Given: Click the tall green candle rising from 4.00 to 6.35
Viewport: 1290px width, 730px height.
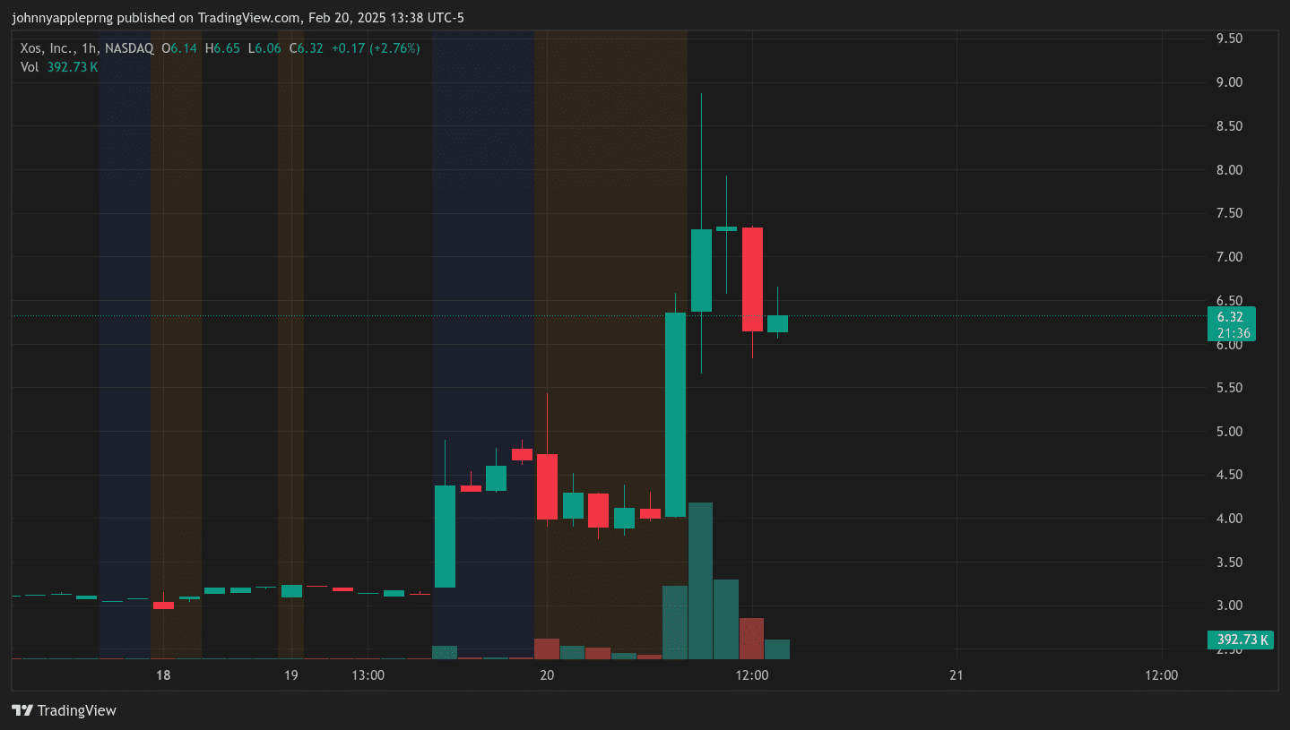Looking at the screenshot, I should pos(676,415).
